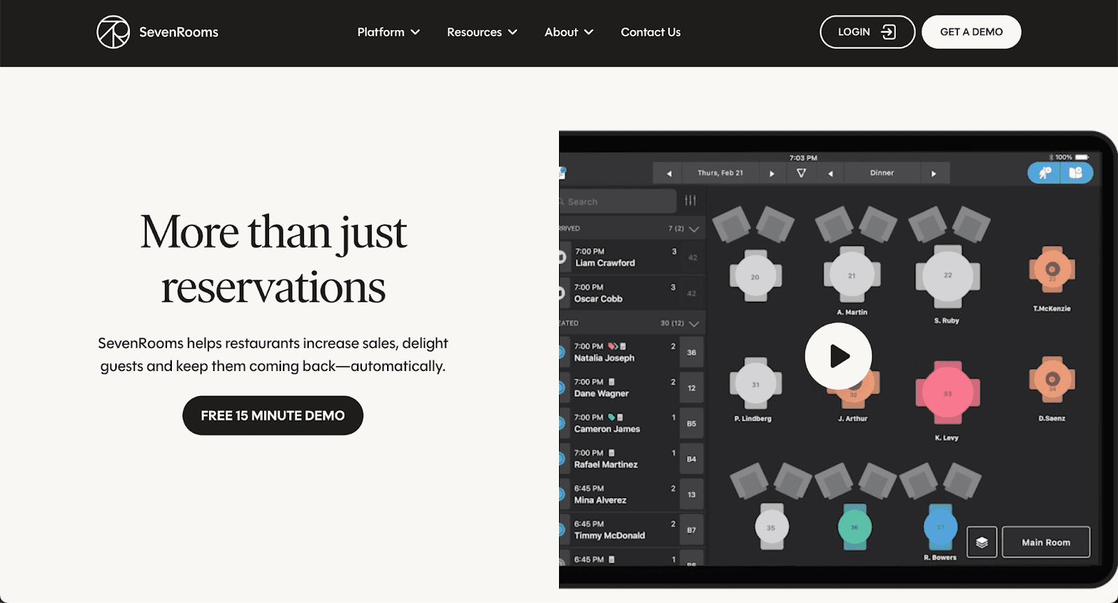Click the Search field in reservation list
The width and height of the screenshot is (1118, 603).
618,201
